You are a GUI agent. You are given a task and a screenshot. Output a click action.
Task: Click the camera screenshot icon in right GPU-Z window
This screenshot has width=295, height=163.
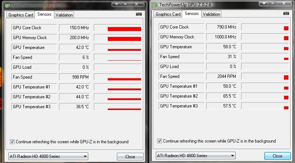tap(286, 14)
